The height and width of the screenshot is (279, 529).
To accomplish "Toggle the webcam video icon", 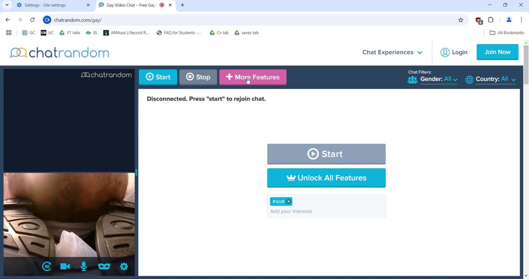I will tap(65, 267).
